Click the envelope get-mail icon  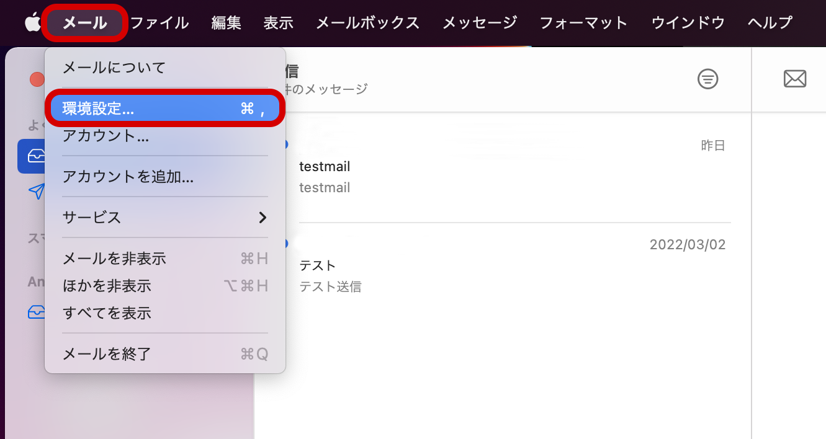(x=794, y=79)
